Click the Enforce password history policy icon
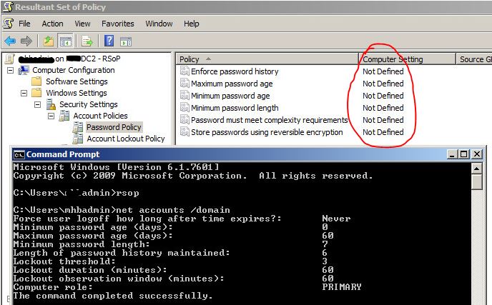 pos(184,71)
